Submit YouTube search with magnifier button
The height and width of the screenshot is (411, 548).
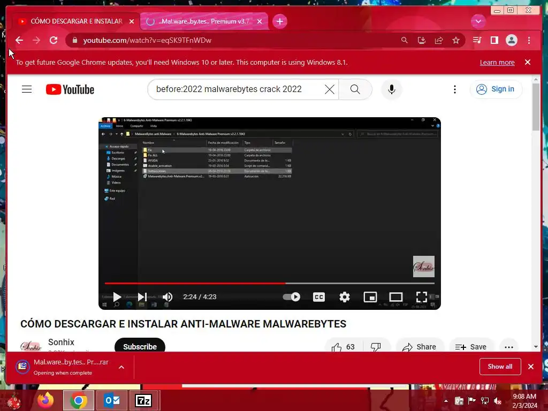[355, 89]
